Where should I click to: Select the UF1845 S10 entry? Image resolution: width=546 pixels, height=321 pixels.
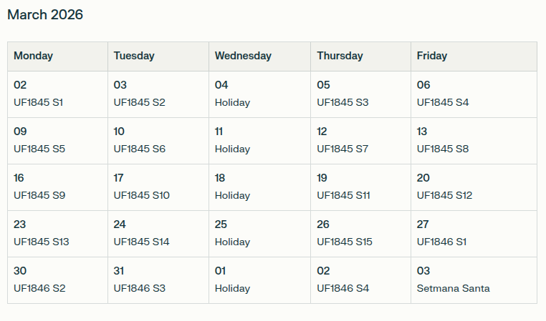point(141,195)
